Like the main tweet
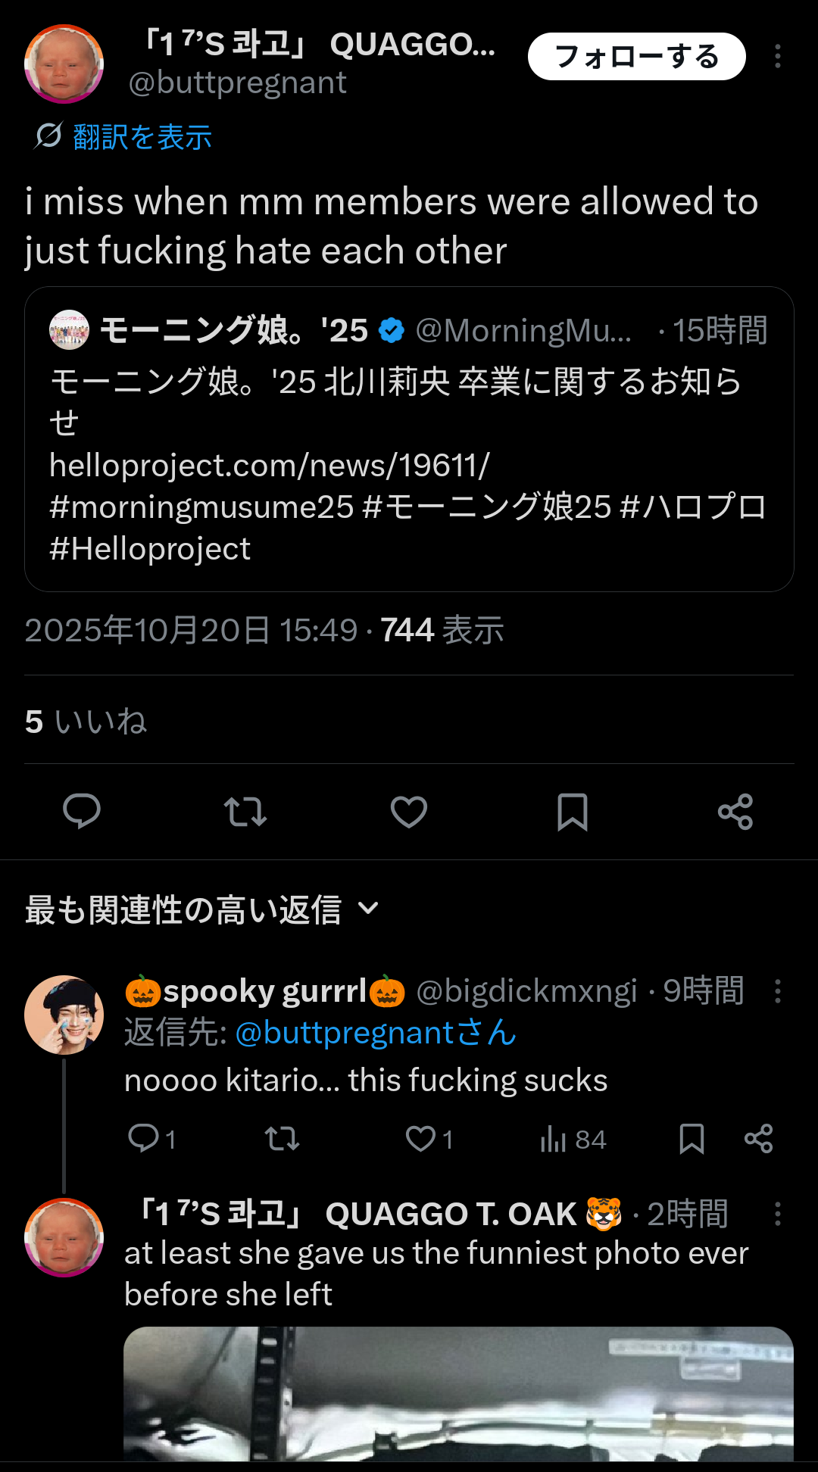 click(x=409, y=812)
